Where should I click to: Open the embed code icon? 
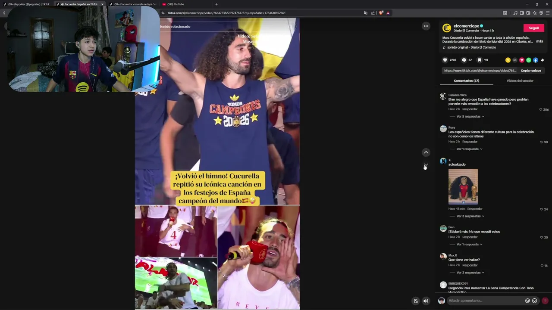[x=515, y=60]
